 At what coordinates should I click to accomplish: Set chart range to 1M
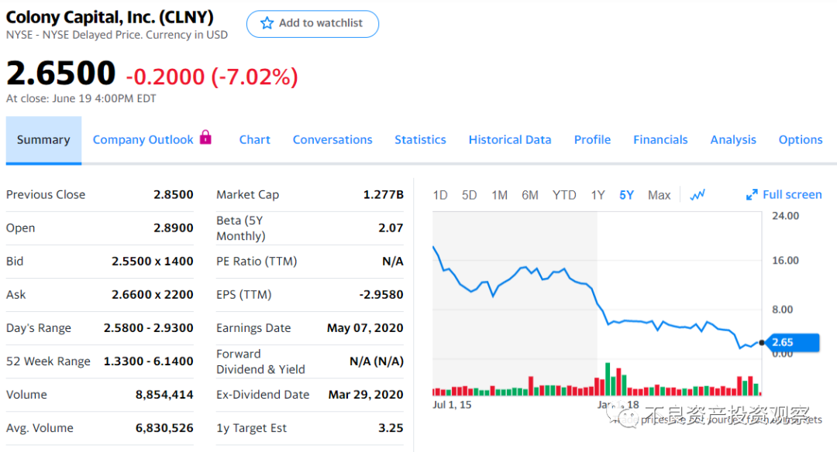pos(500,195)
